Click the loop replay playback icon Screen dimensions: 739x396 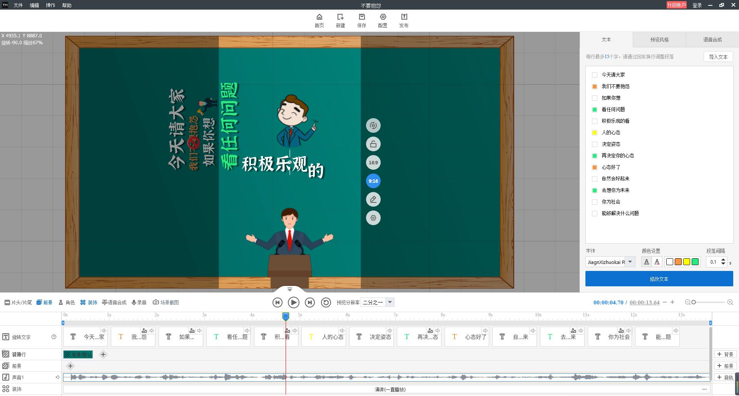(326, 302)
